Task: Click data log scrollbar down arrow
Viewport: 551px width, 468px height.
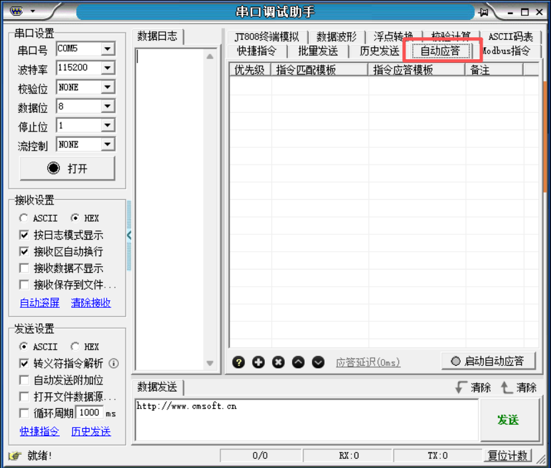Action: click(210, 363)
